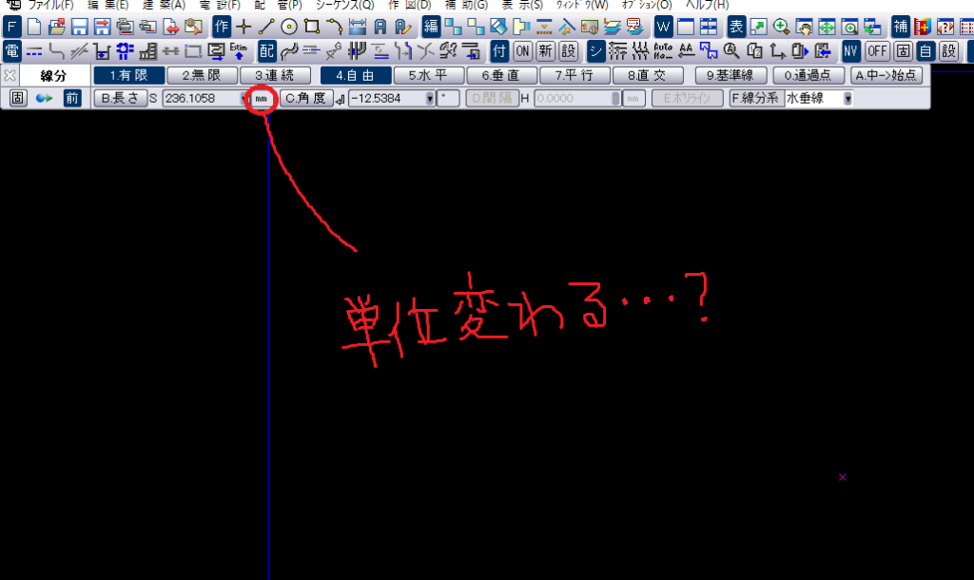Open the C.角度 angle value dropdown
This screenshot has width=974, height=580.
[430, 99]
